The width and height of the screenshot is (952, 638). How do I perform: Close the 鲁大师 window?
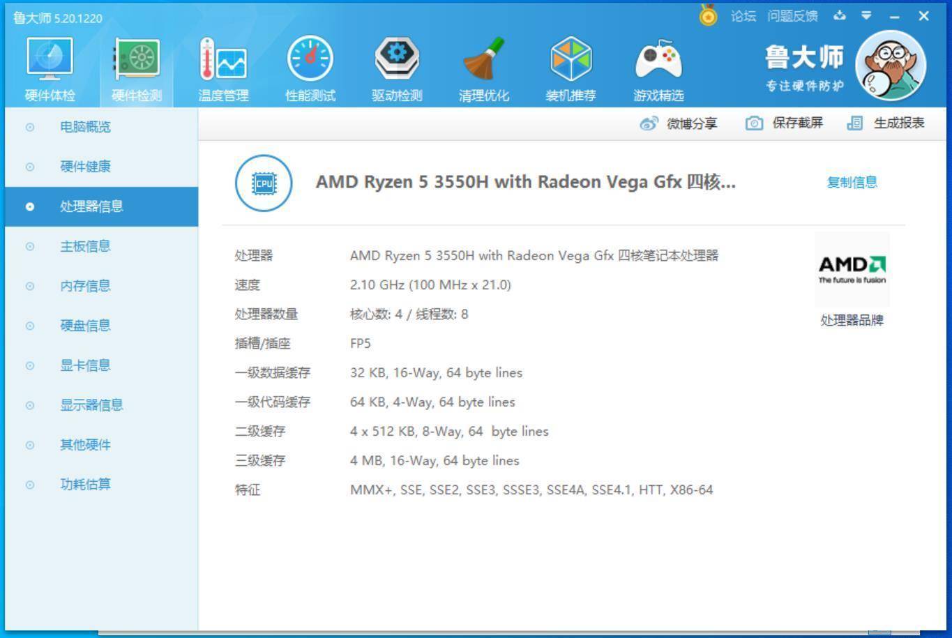click(924, 15)
